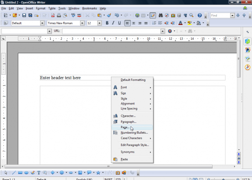
Task: Expand the paragraph style Default dropdown
Action: [42, 23]
